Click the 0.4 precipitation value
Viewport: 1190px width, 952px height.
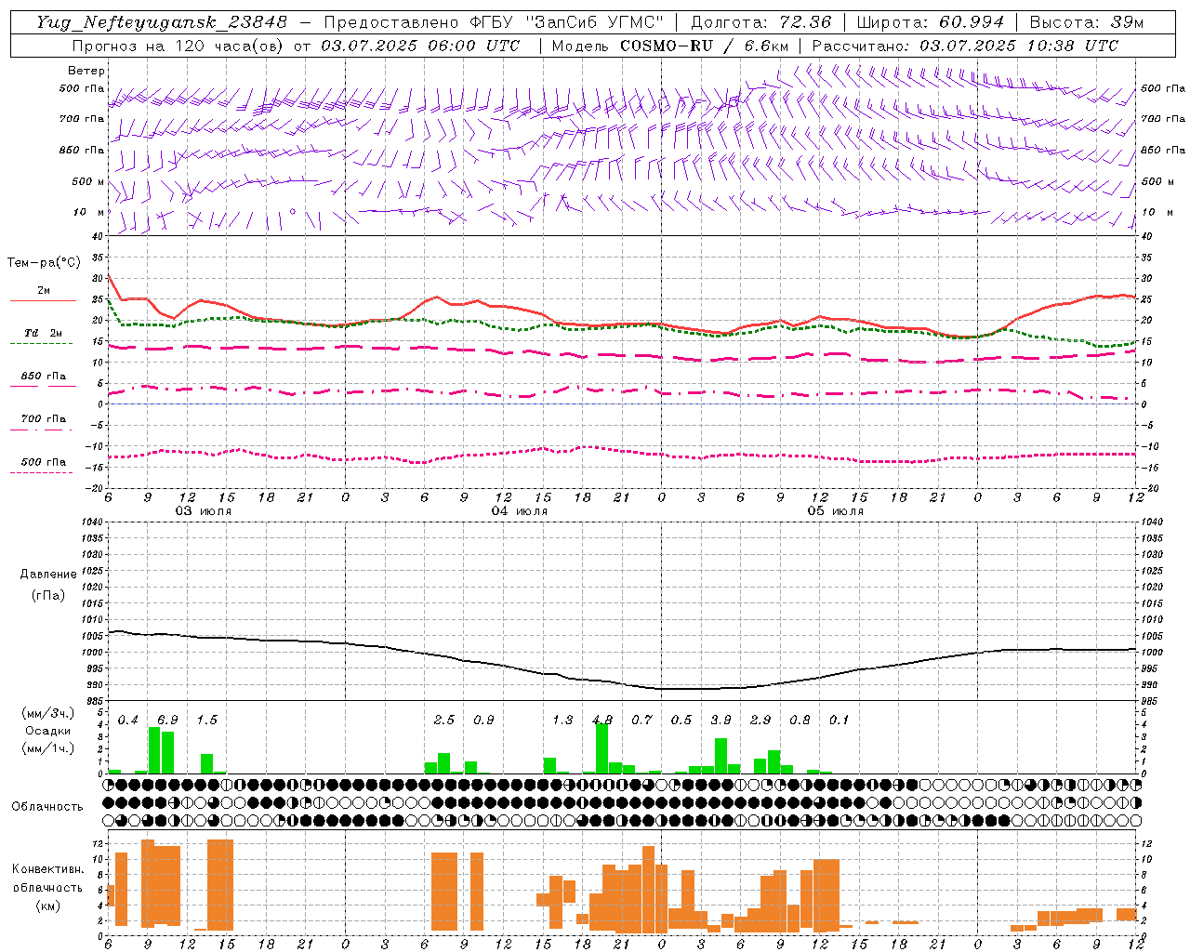click(x=127, y=721)
